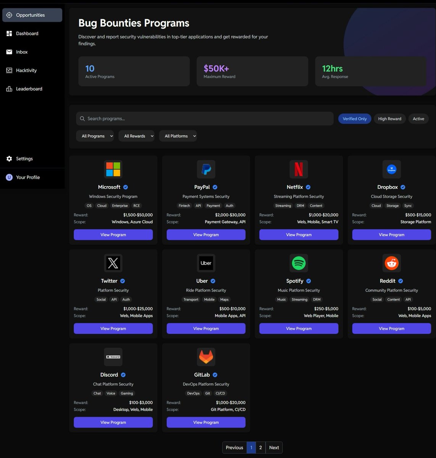Screen dimensions: 436x458
Task: Open Inbox from the sidebar
Action: tap(32, 52)
